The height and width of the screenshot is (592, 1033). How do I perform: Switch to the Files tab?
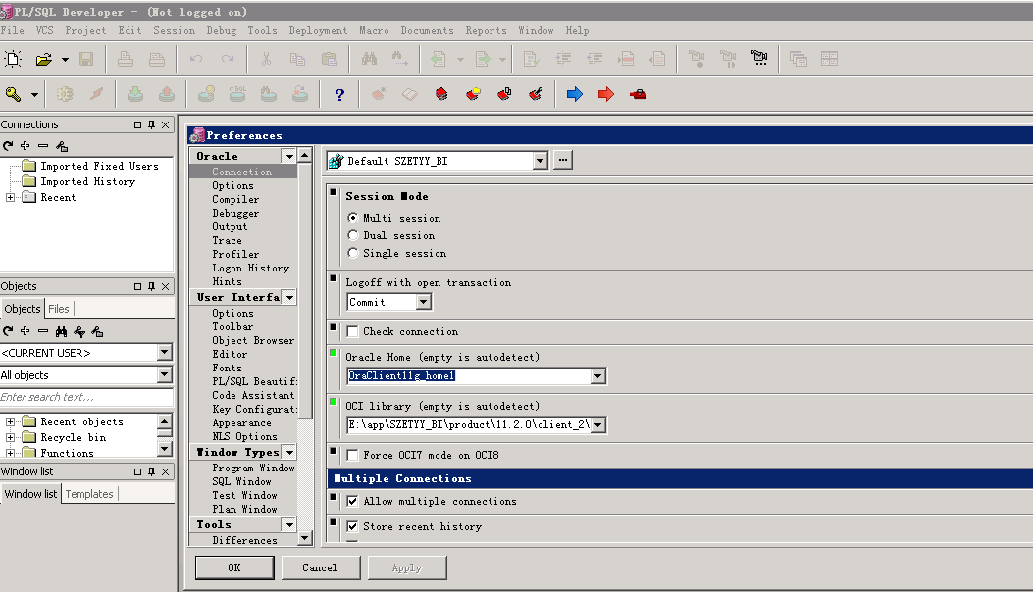click(59, 309)
